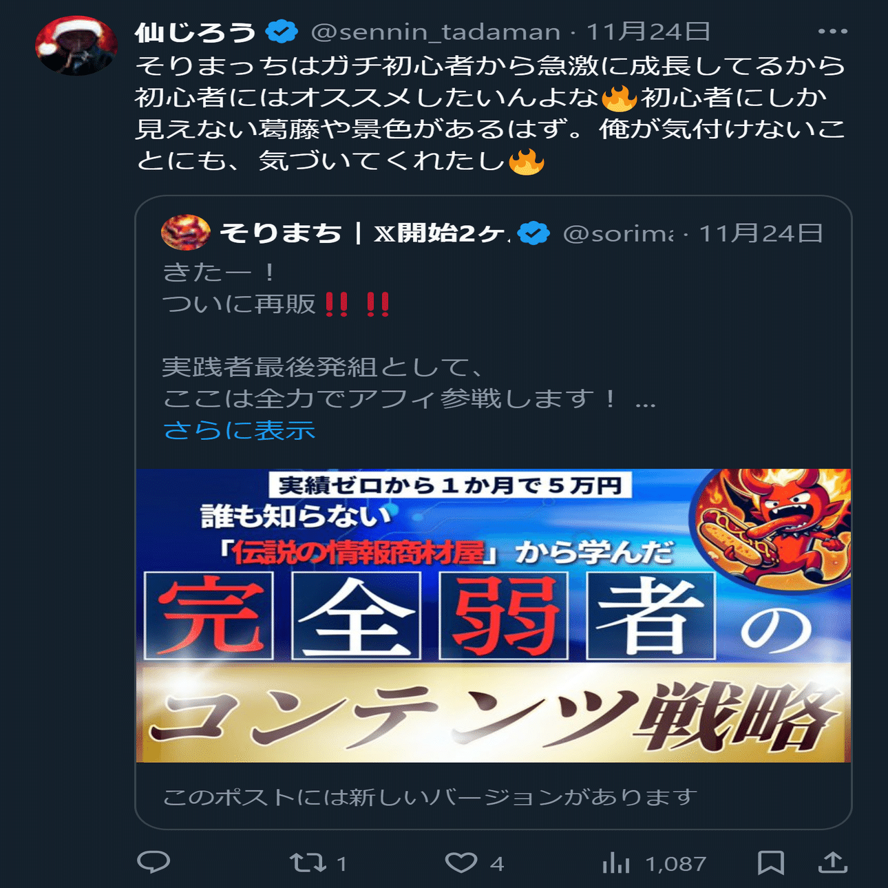Expand quoted post with さらに表示
Viewport: 888px width, 888px height.
pyautogui.click(x=239, y=430)
